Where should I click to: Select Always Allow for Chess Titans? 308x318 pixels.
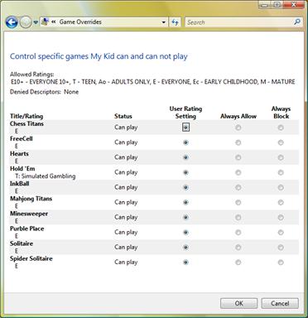tap(238, 128)
